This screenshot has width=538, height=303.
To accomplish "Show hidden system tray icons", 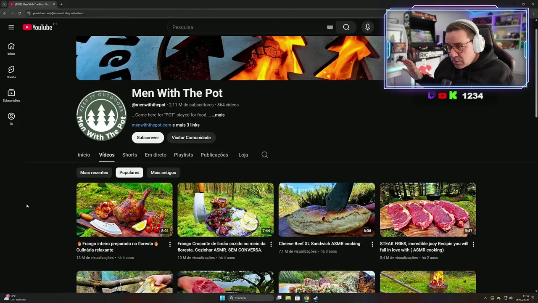I will click(x=485, y=298).
